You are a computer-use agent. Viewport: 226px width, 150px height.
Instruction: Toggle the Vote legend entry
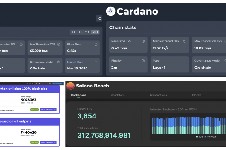(200, 137)
